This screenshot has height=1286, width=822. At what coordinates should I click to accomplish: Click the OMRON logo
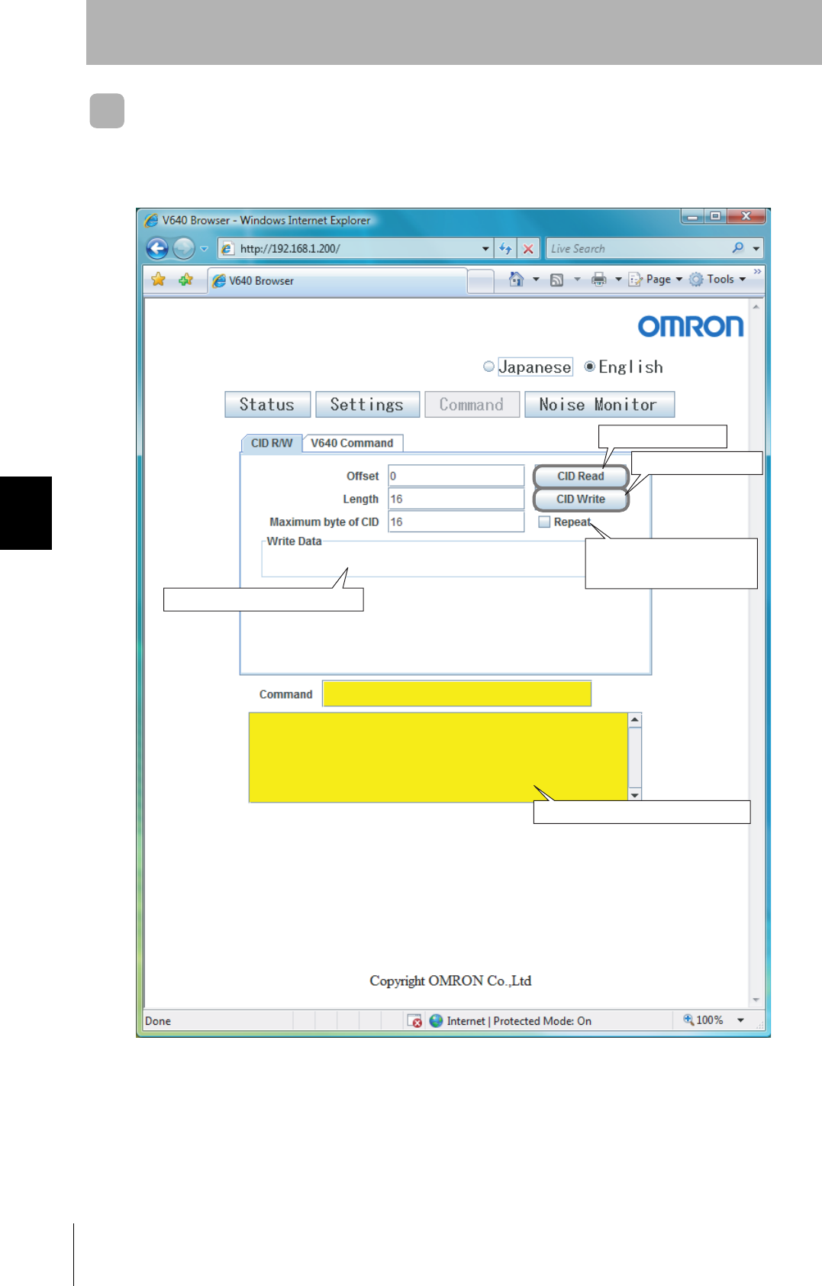[691, 327]
